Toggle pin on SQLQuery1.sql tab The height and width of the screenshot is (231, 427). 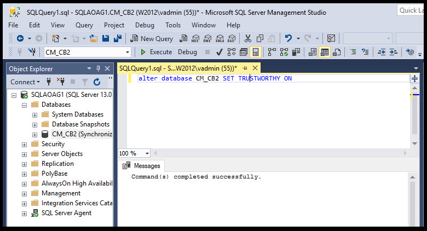(245, 68)
